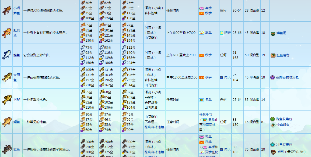Click the 河鱼收集包 bundle icon
Image resolution: width=311 pixels, height=157 pixels.
tap(272, 145)
